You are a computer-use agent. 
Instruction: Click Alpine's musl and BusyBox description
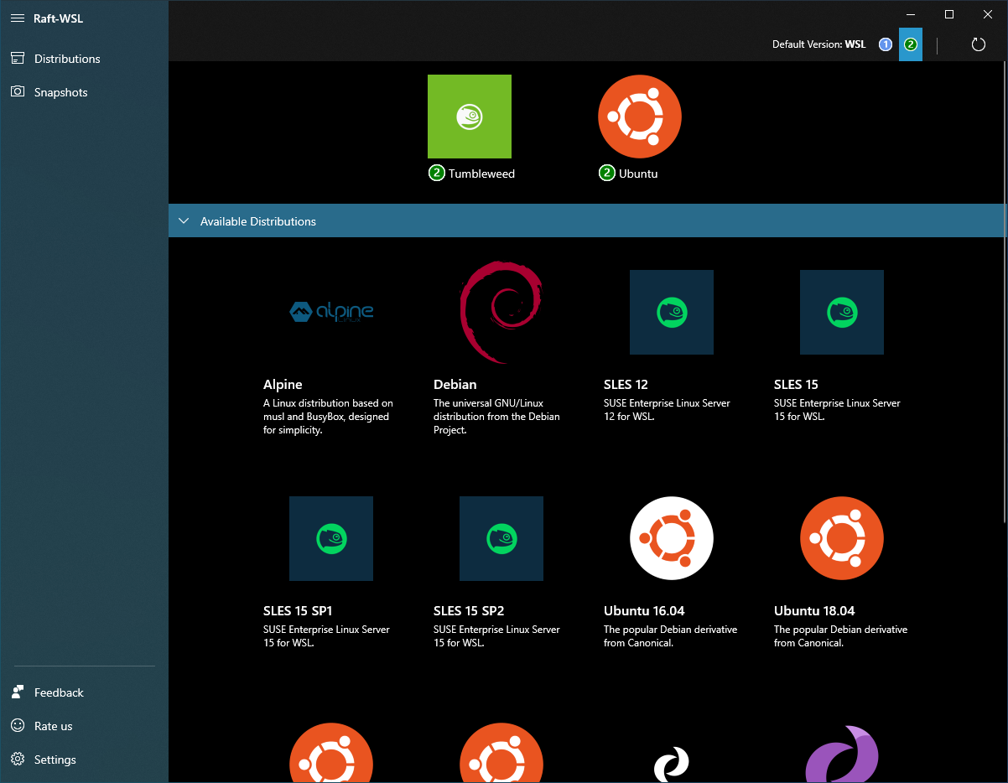tap(328, 417)
